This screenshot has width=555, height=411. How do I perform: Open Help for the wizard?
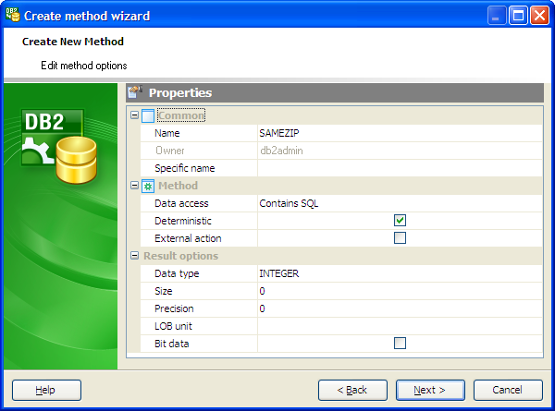pyautogui.click(x=46, y=390)
